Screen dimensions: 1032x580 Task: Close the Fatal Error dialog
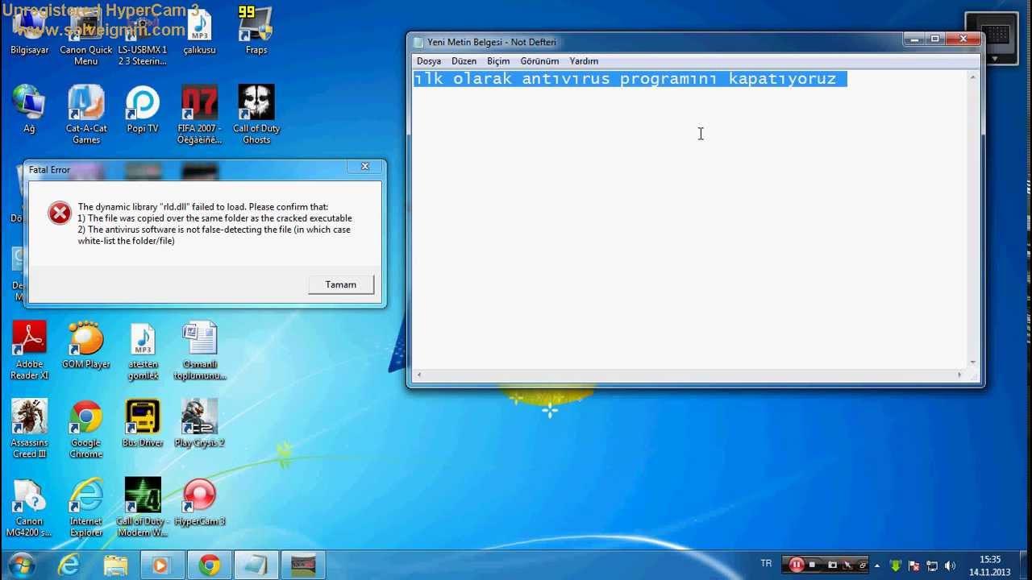(364, 167)
